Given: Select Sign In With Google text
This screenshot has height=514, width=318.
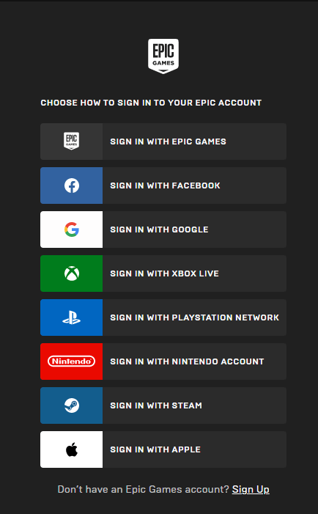Looking at the screenshot, I should [x=159, y=230].
